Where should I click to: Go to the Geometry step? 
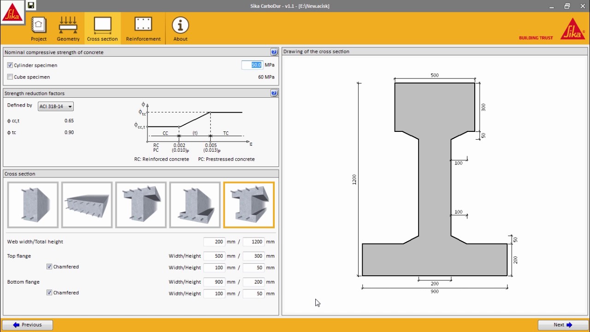click(x=68, y=29)
